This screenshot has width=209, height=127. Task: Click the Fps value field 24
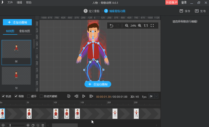click(151, 96)
